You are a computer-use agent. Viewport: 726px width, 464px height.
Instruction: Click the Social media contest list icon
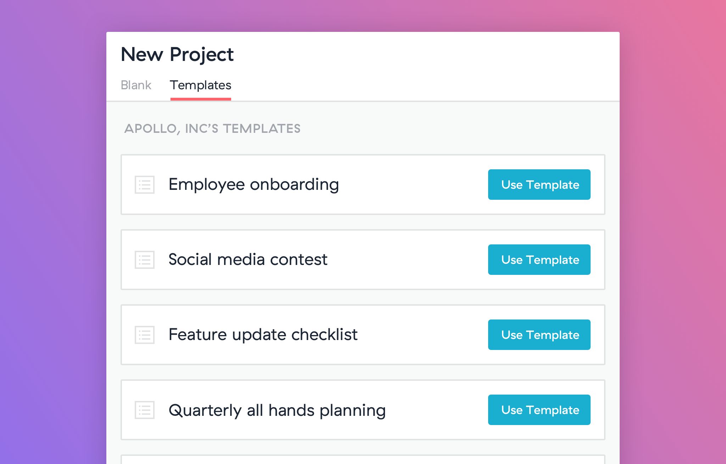tap(145, 260)
